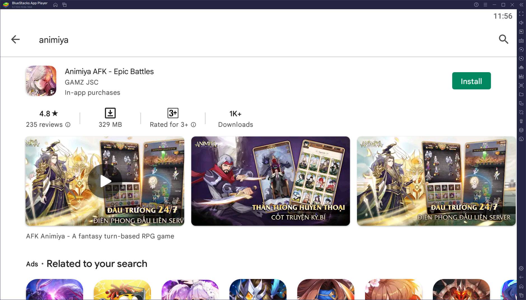The height and width of the screenshot is (300, 526).
Task: Install Animiya AFK - Epic Battles
Action: click(x=471, y=81)
